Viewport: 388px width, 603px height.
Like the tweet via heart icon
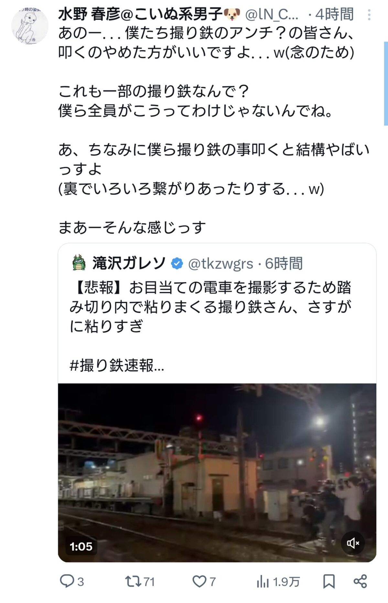tap(199, 581)
